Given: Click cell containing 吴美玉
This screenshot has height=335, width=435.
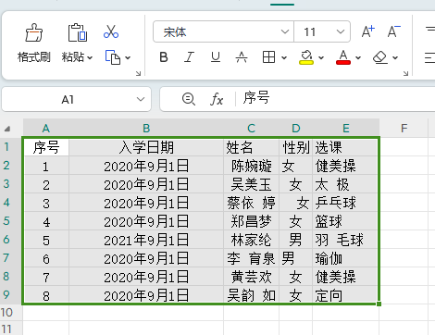Looking at the screenshot, I should [251, 184].
